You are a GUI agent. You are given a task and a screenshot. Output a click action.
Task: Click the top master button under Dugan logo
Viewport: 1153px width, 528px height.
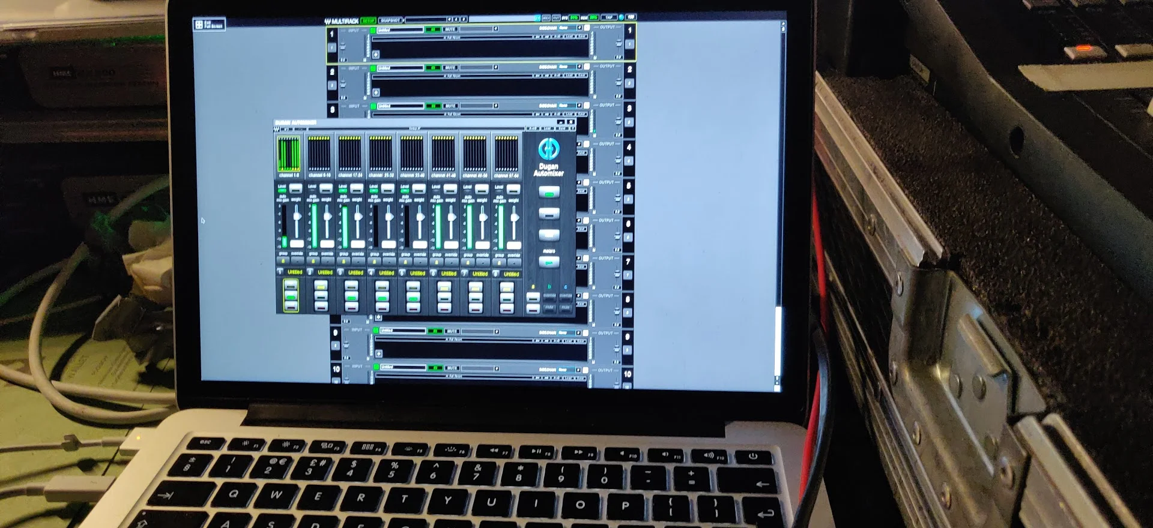[549, 192]
